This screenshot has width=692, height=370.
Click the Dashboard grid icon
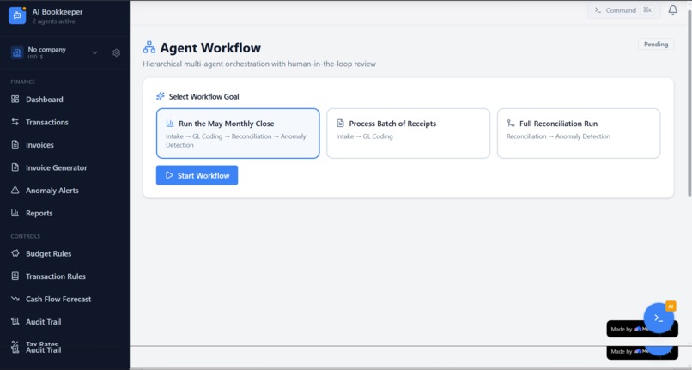(x=15, y=99)
